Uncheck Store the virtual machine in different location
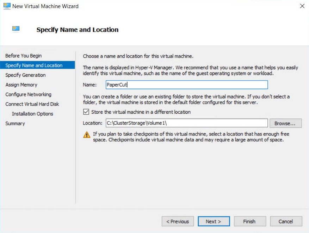Screen dimensions: 309x233 point(86,112)
